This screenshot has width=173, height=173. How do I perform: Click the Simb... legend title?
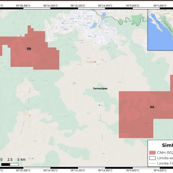pyautogui.click(x=168, y=145)
